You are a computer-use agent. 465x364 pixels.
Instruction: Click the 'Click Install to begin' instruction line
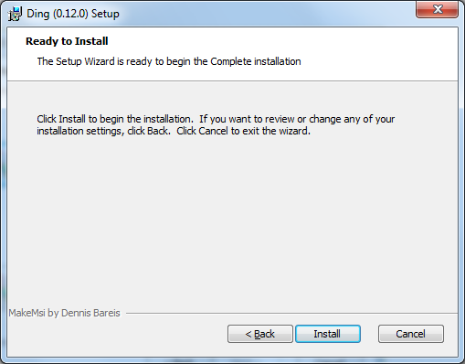point(216,119)
